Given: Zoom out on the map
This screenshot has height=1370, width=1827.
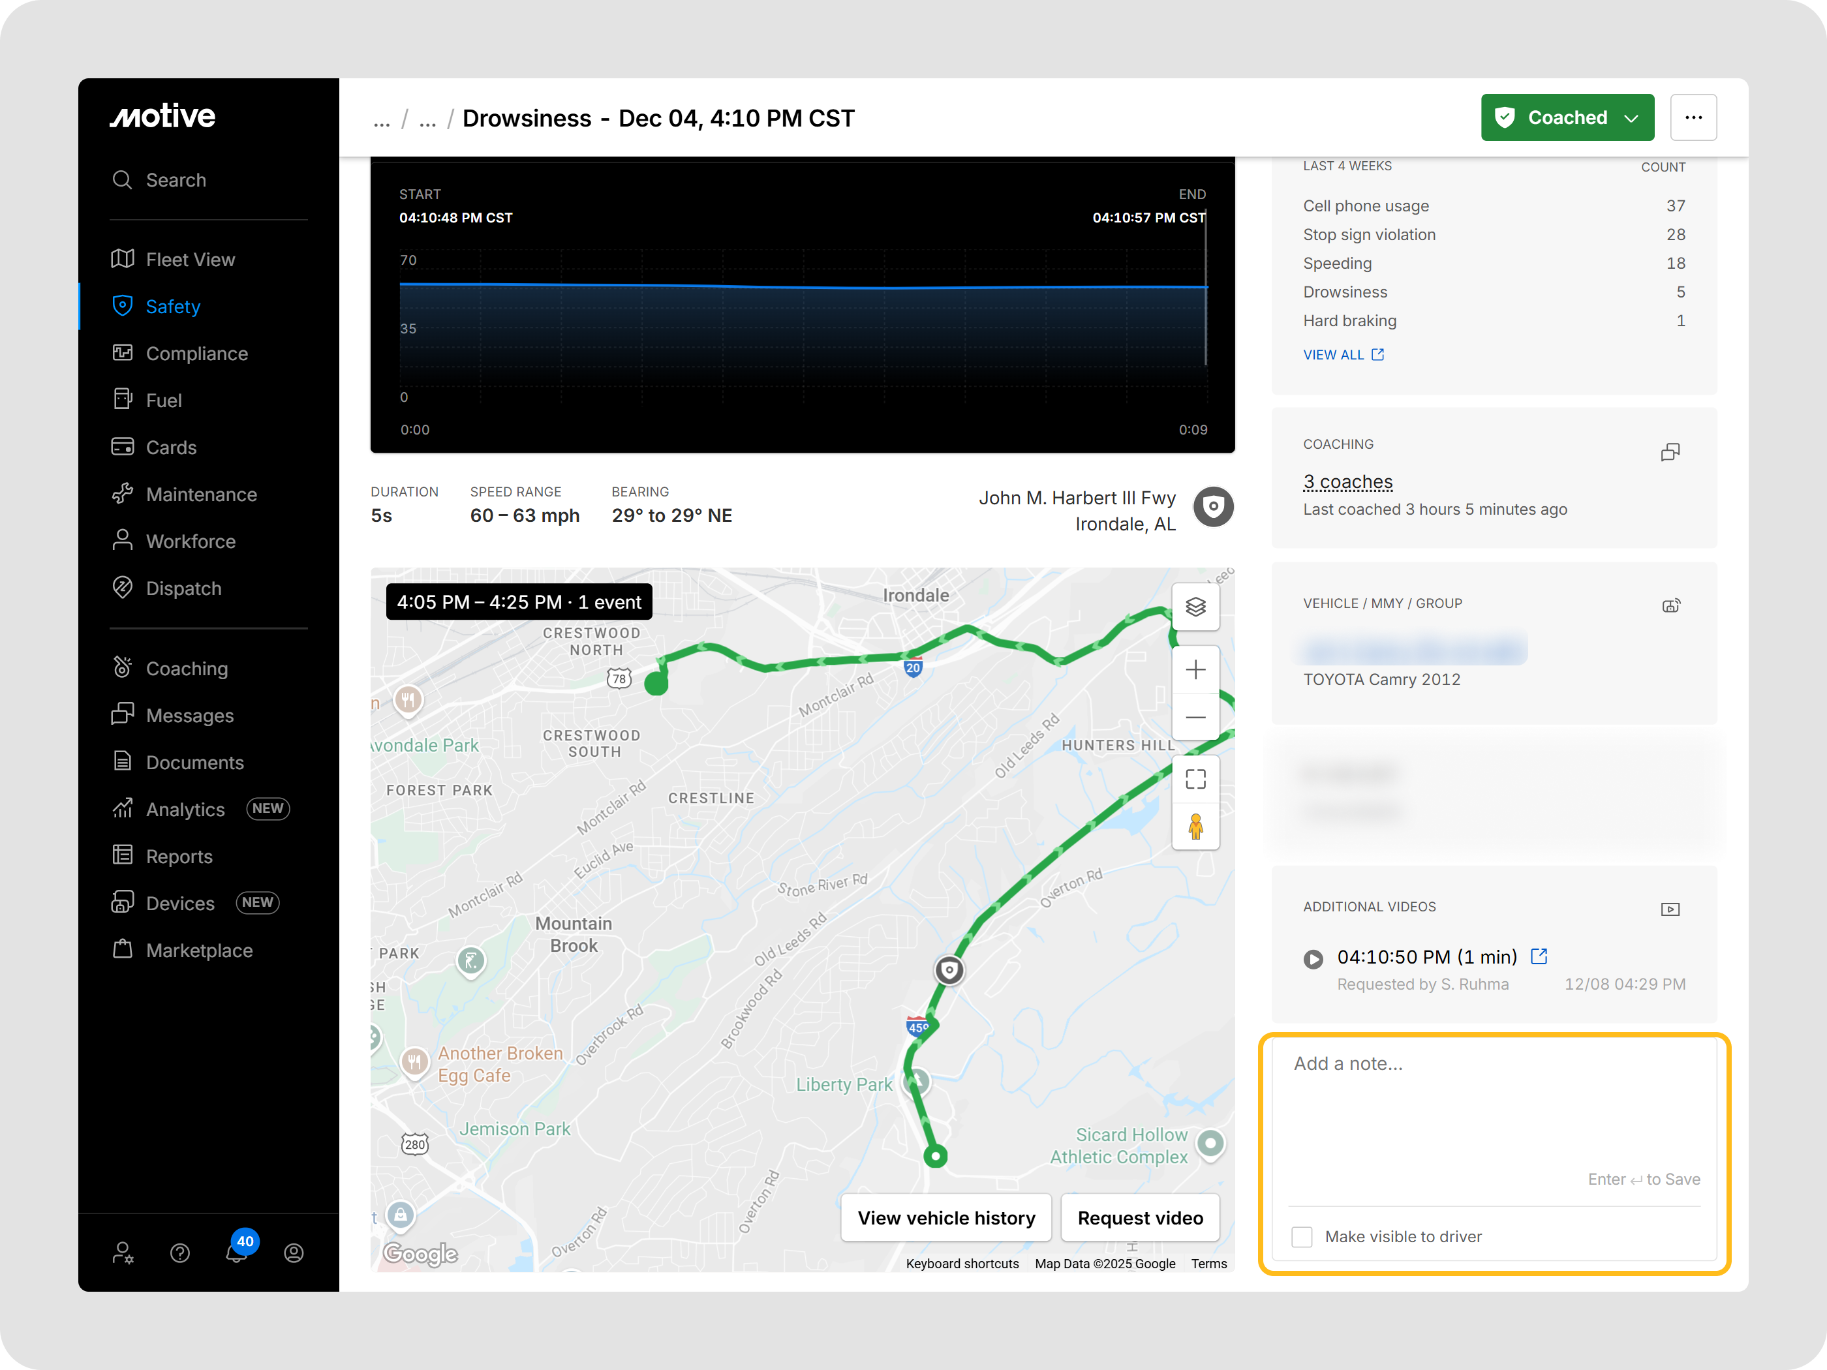Looking at the screenshot, I should (x=1195, y=718).
